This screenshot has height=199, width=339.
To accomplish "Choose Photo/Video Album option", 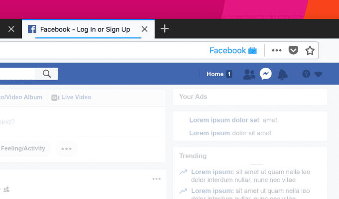I will pyautogui.click(x=21, y=97).
